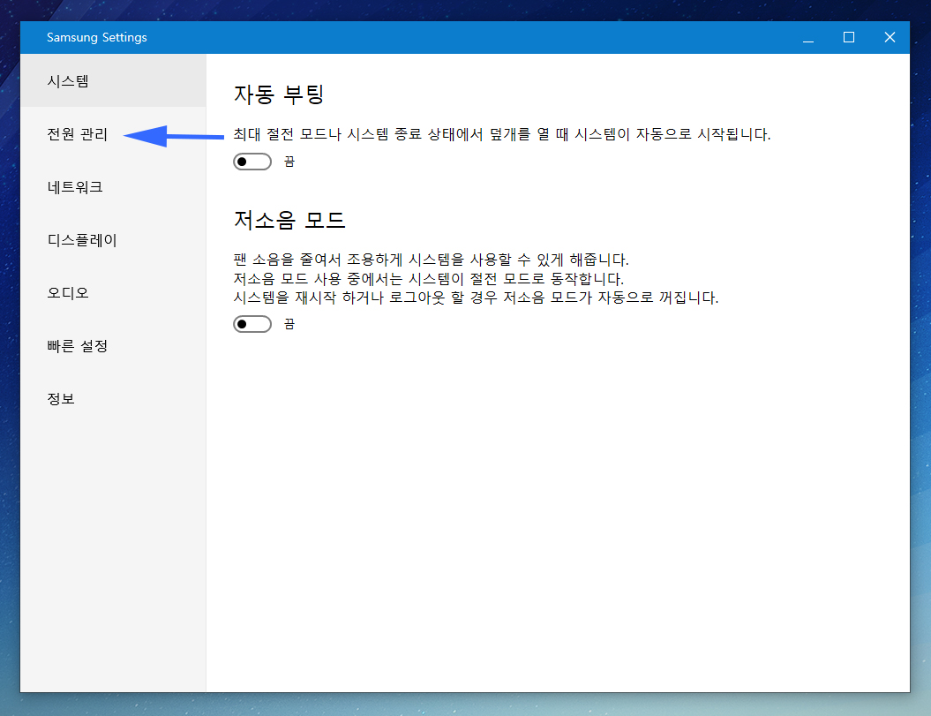
Task: Switch to the 디스플레이 category
Action: [113, 240]
